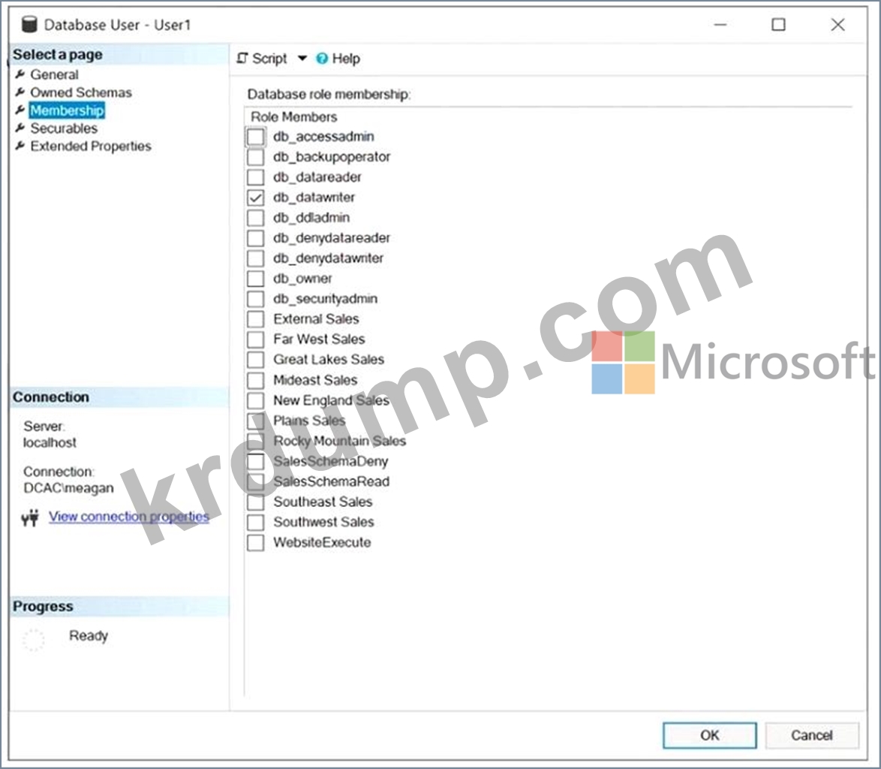
Task: Click wrench icon beside Securables
Action: pos(20,128)
